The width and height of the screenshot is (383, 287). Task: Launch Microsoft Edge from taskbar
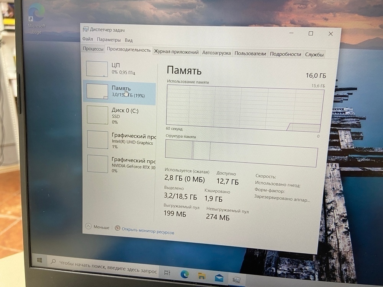click(185, 274)
